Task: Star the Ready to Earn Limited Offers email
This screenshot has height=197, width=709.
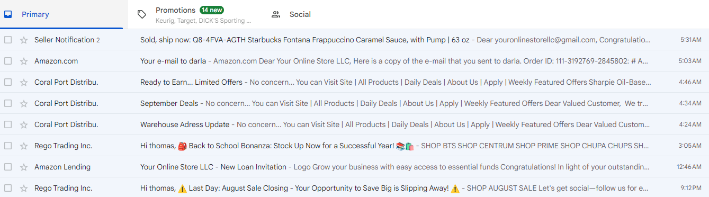Action: pos(23,82)
